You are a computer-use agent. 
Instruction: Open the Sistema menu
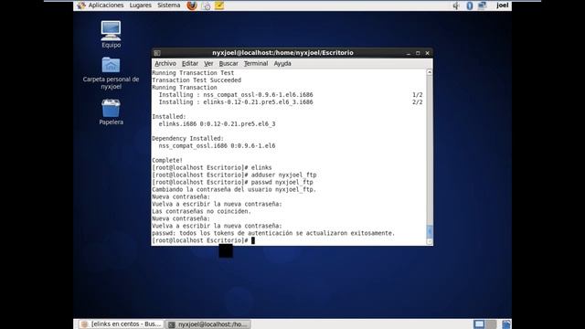point(168,5)
